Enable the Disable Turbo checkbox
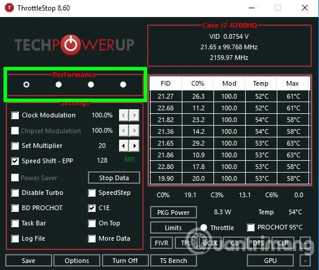The image size is (319, 270). tap(15, 193)
